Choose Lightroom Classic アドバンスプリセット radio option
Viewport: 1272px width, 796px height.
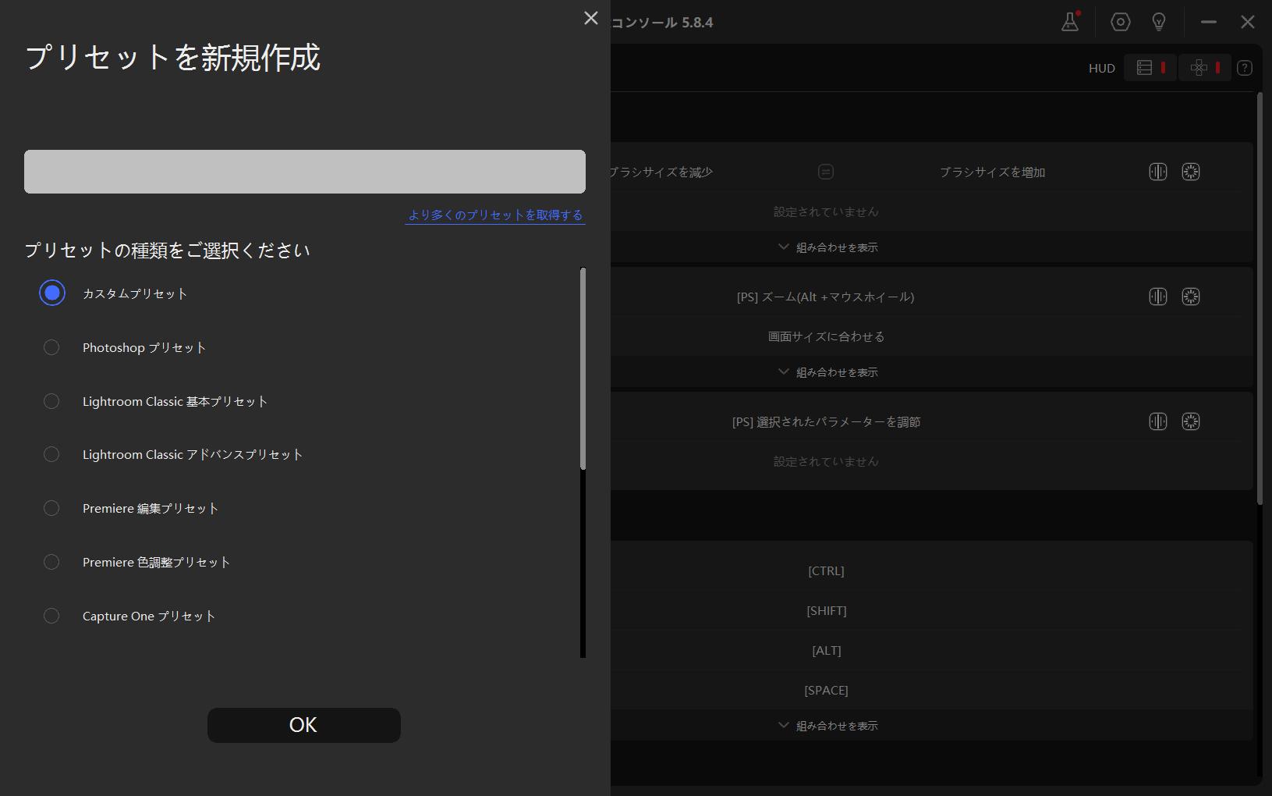pyautogui.click(x=51, y=454)
